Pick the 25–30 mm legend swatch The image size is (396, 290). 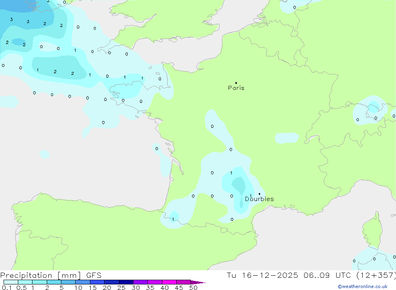(126, 282)
